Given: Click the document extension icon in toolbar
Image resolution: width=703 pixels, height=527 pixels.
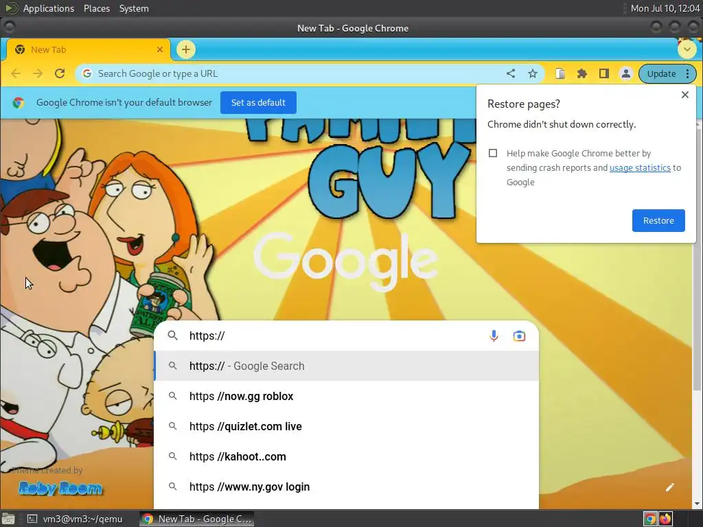Looking at the screenshot, I should pyautogui.click(x=560, y=73).
